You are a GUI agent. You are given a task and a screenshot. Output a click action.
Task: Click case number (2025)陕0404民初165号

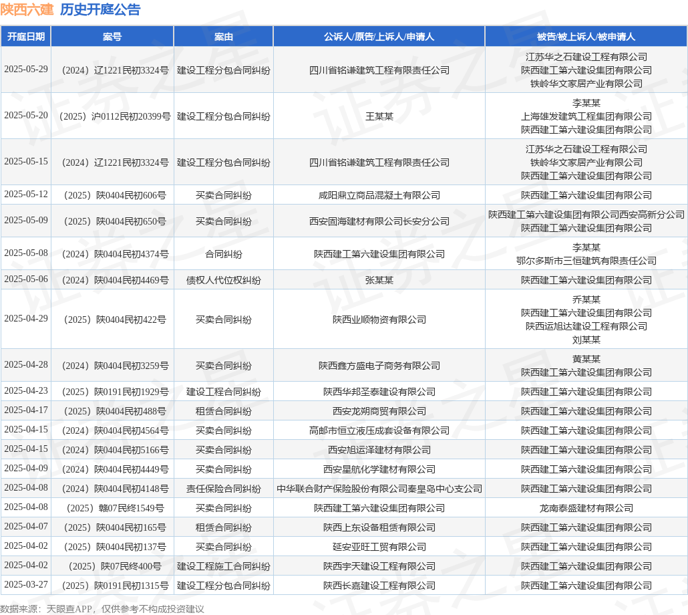pos(114,527)
